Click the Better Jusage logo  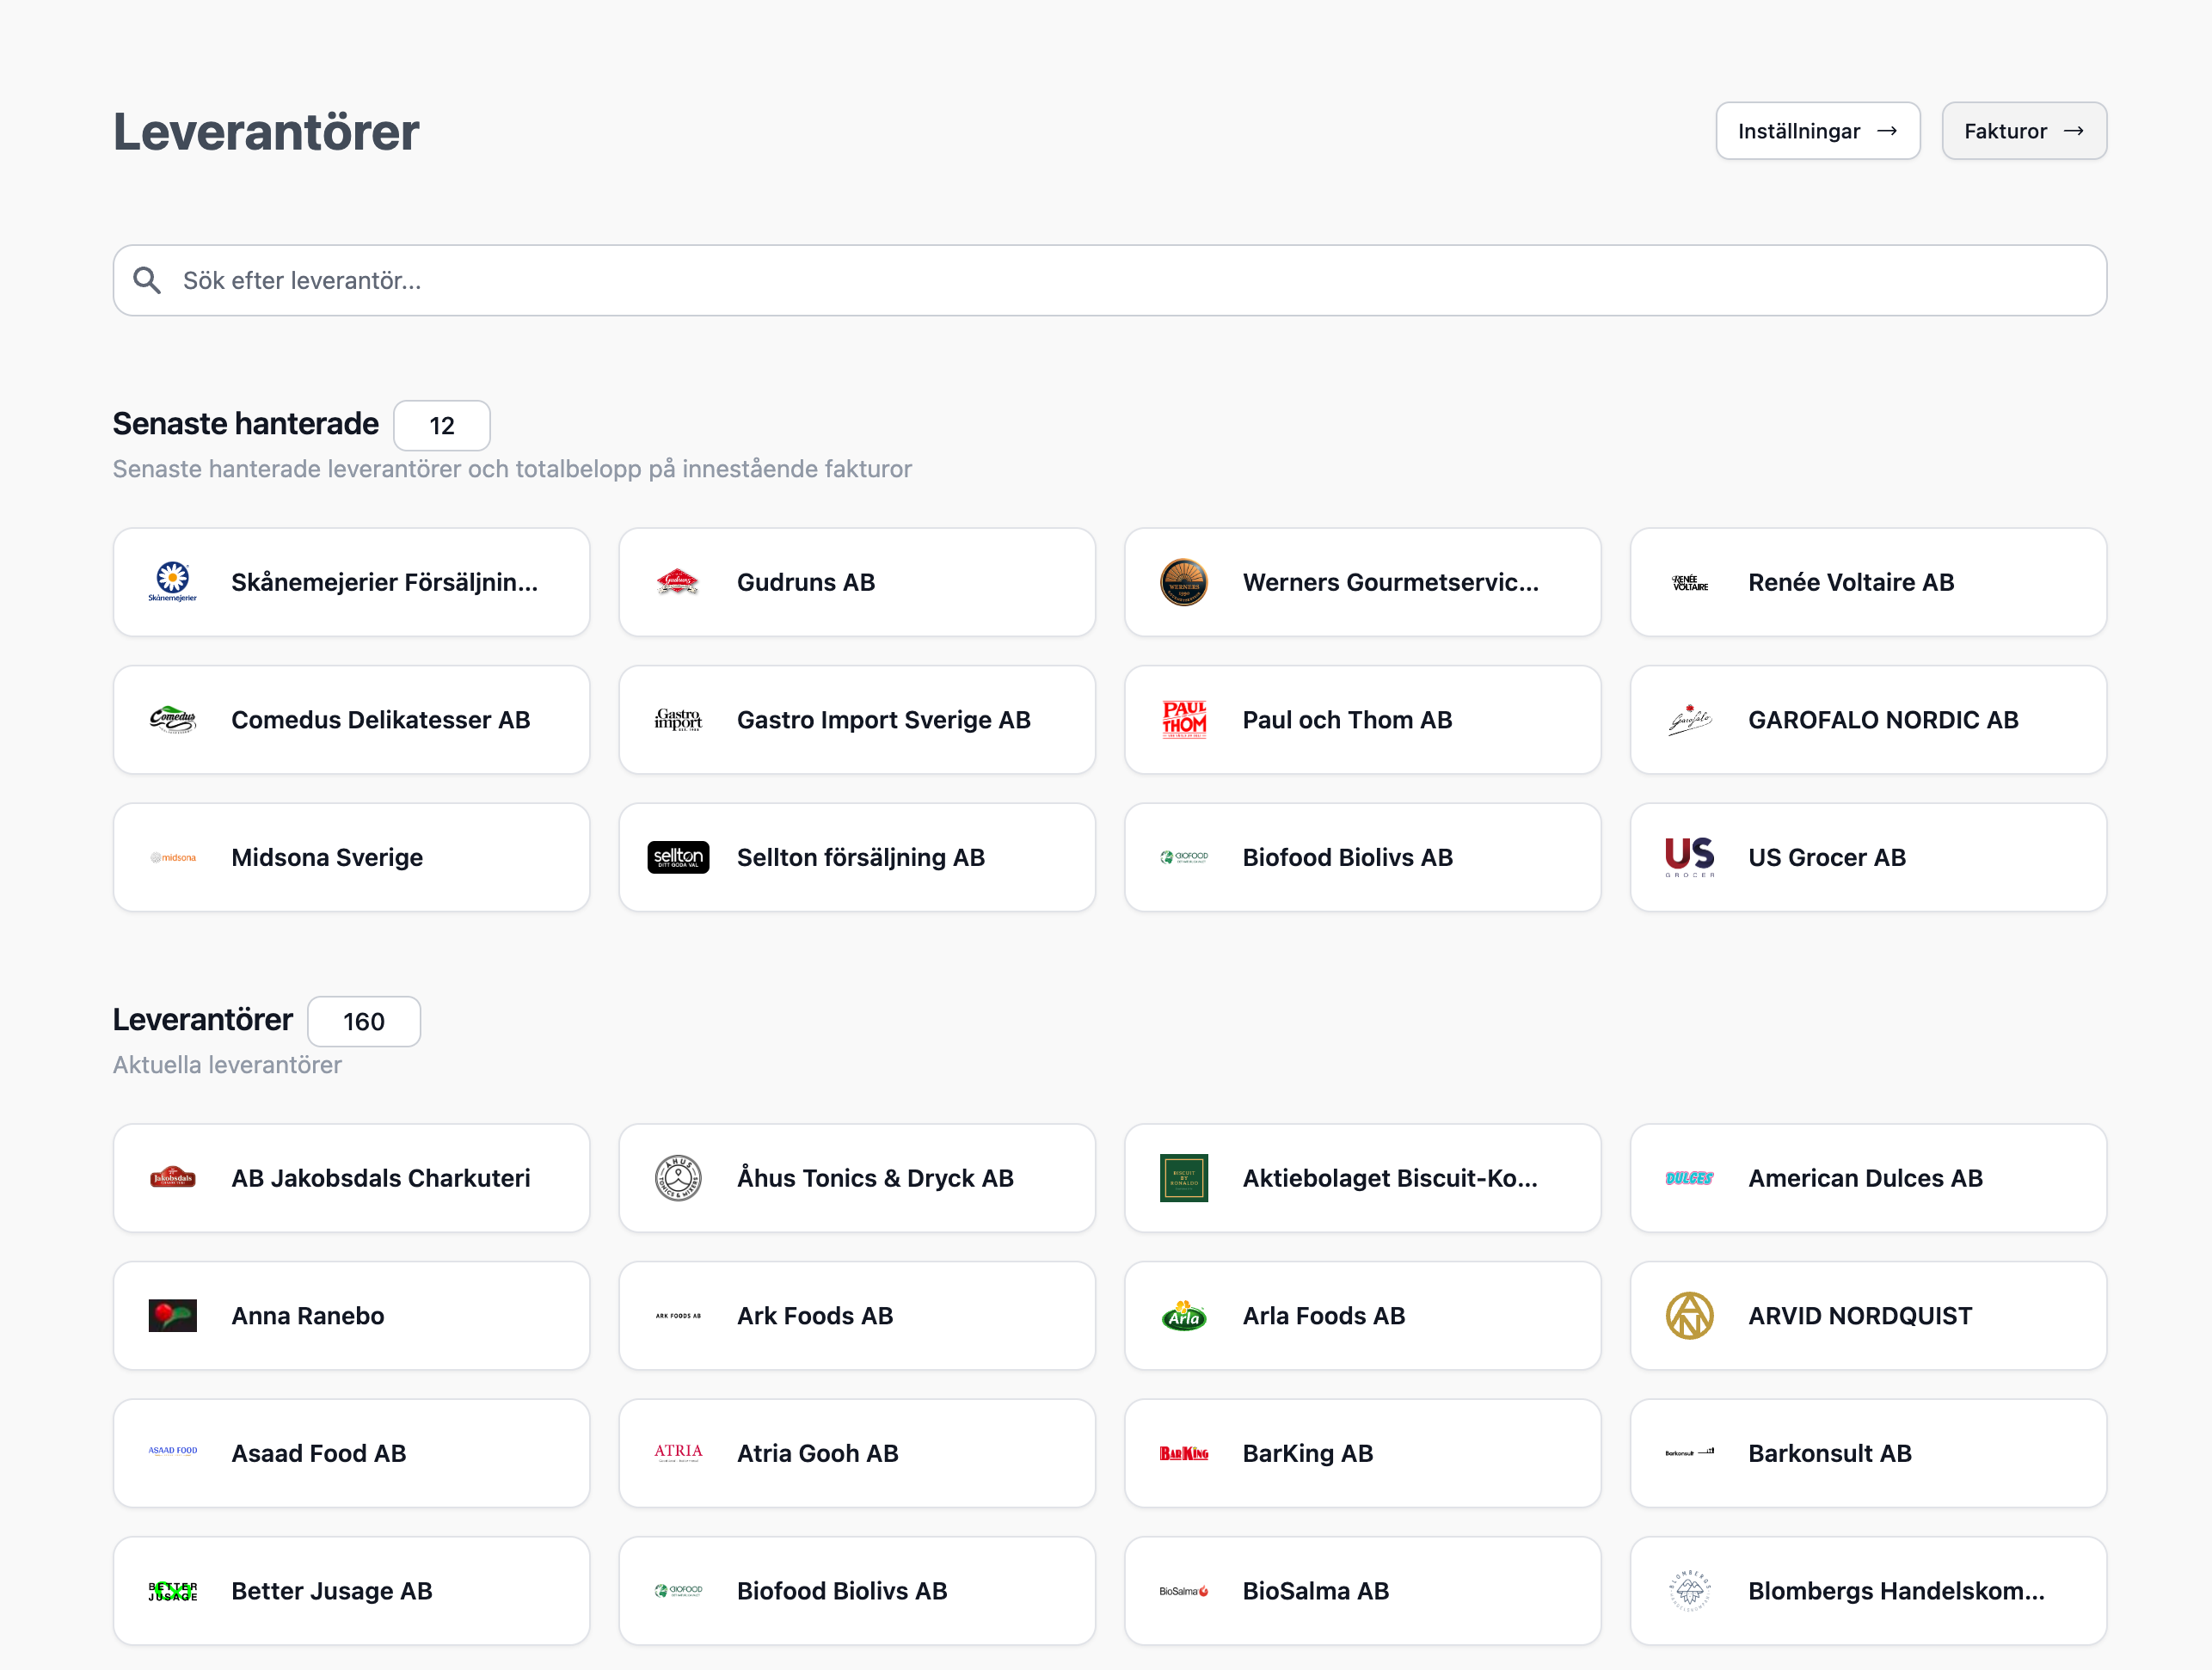(x=173, y=1591)
